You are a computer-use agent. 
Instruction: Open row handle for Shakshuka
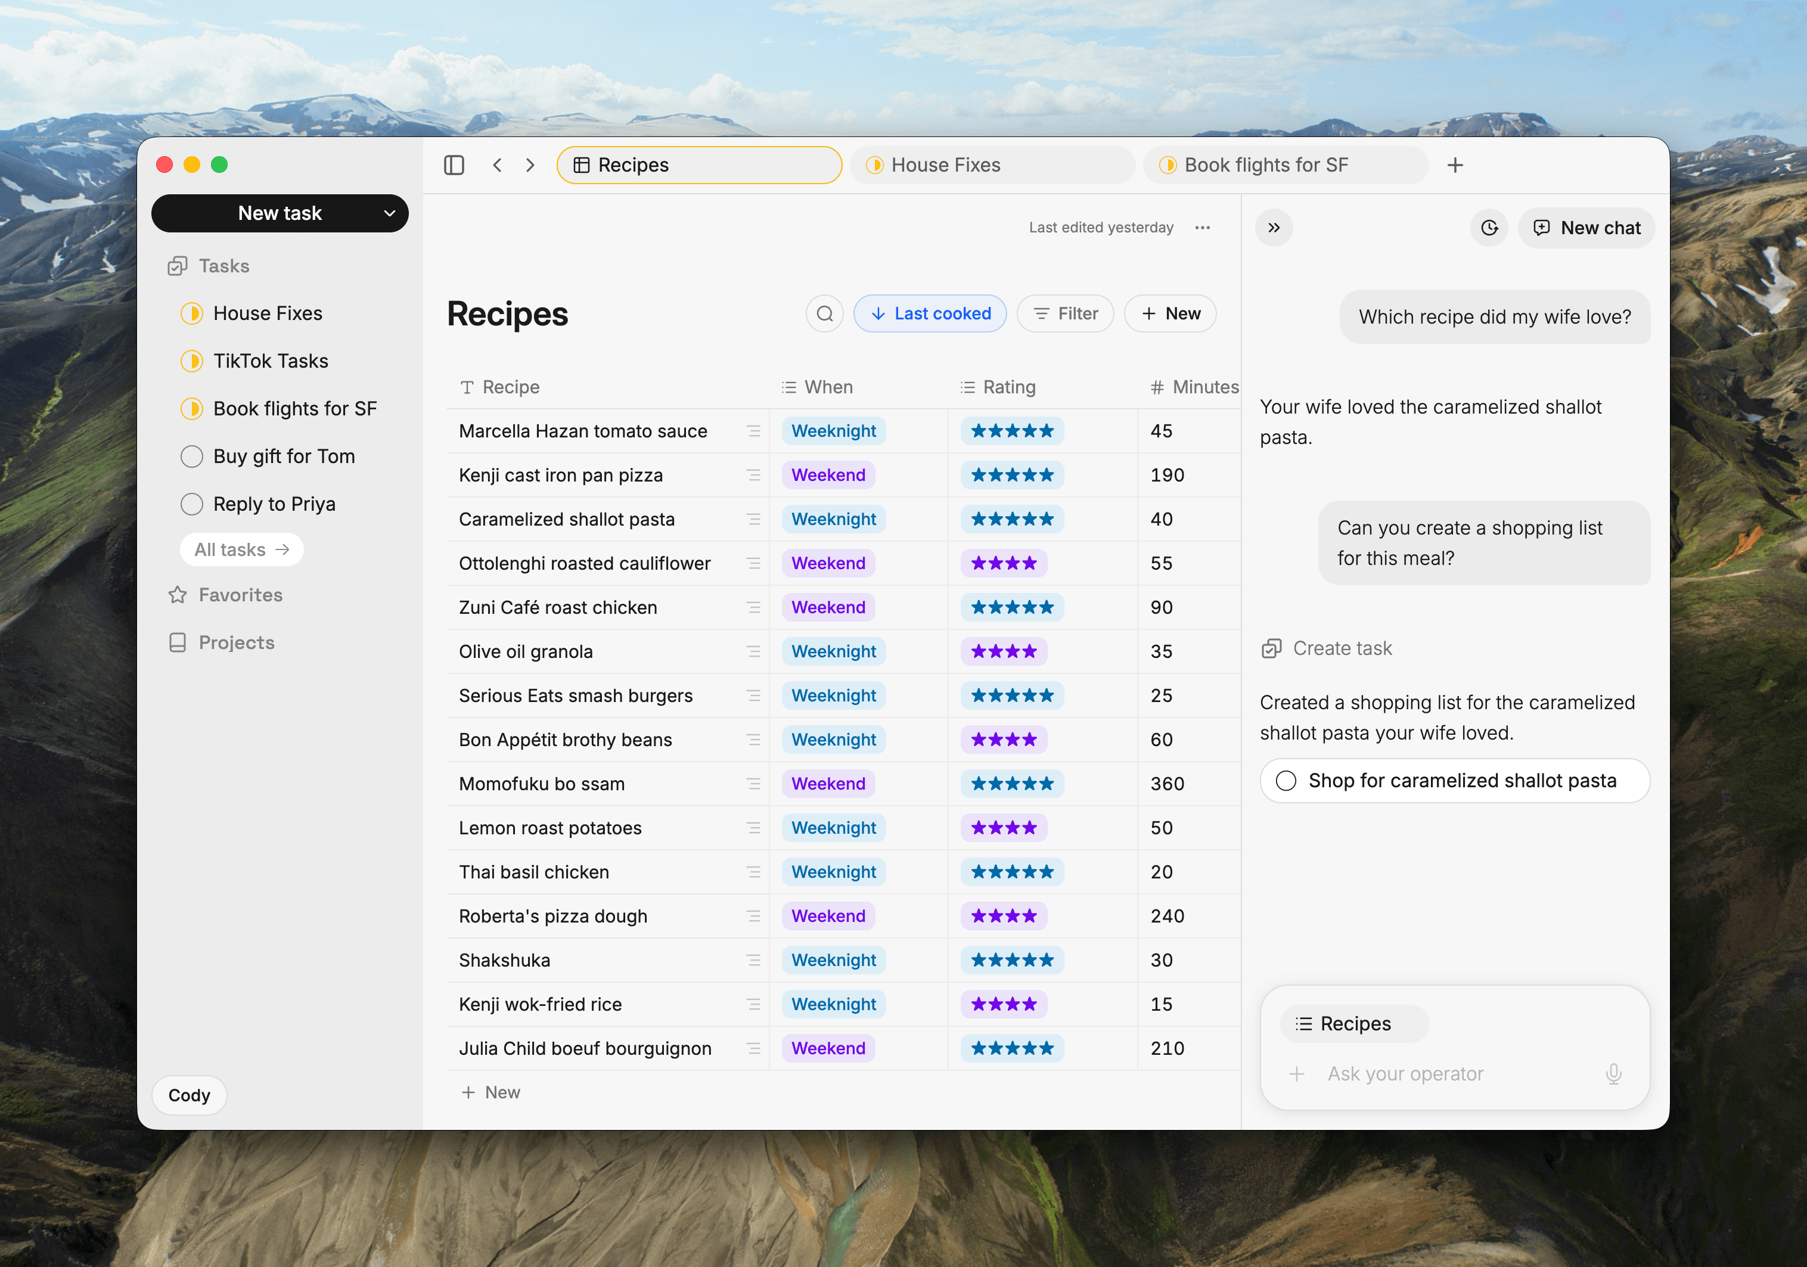click(754, 960)
